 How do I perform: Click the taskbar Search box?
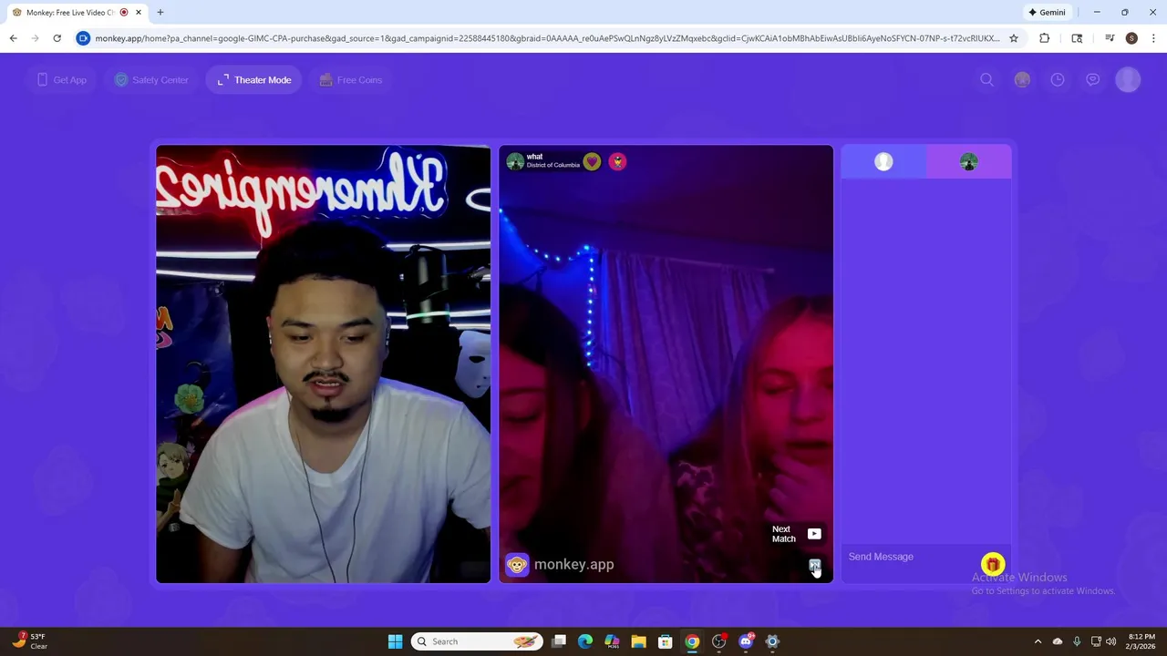(x=477, y=641)
